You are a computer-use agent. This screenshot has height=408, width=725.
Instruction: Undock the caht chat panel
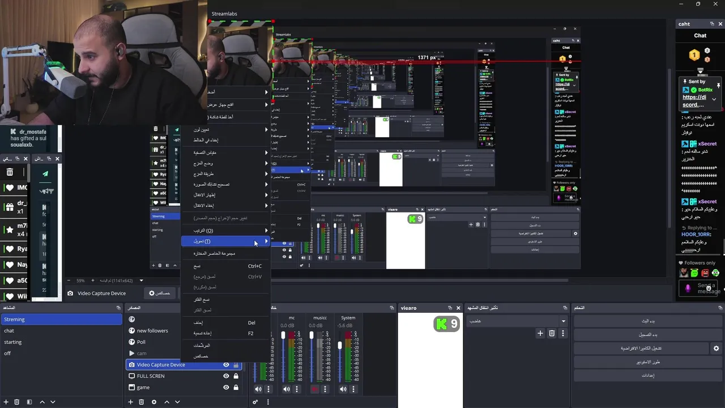tap(712, 24)
